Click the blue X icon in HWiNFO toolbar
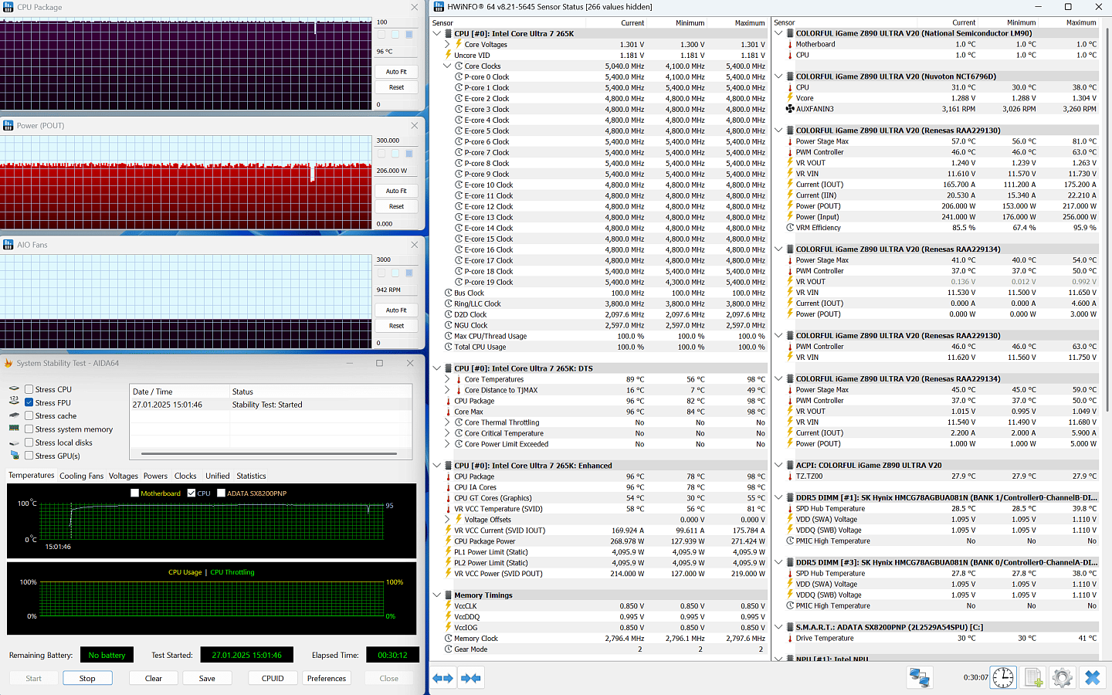Screen dimensions: 1112x695 pos(1092,677)
